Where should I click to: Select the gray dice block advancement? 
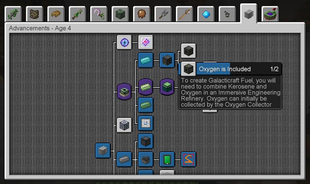tap(124, 125)
